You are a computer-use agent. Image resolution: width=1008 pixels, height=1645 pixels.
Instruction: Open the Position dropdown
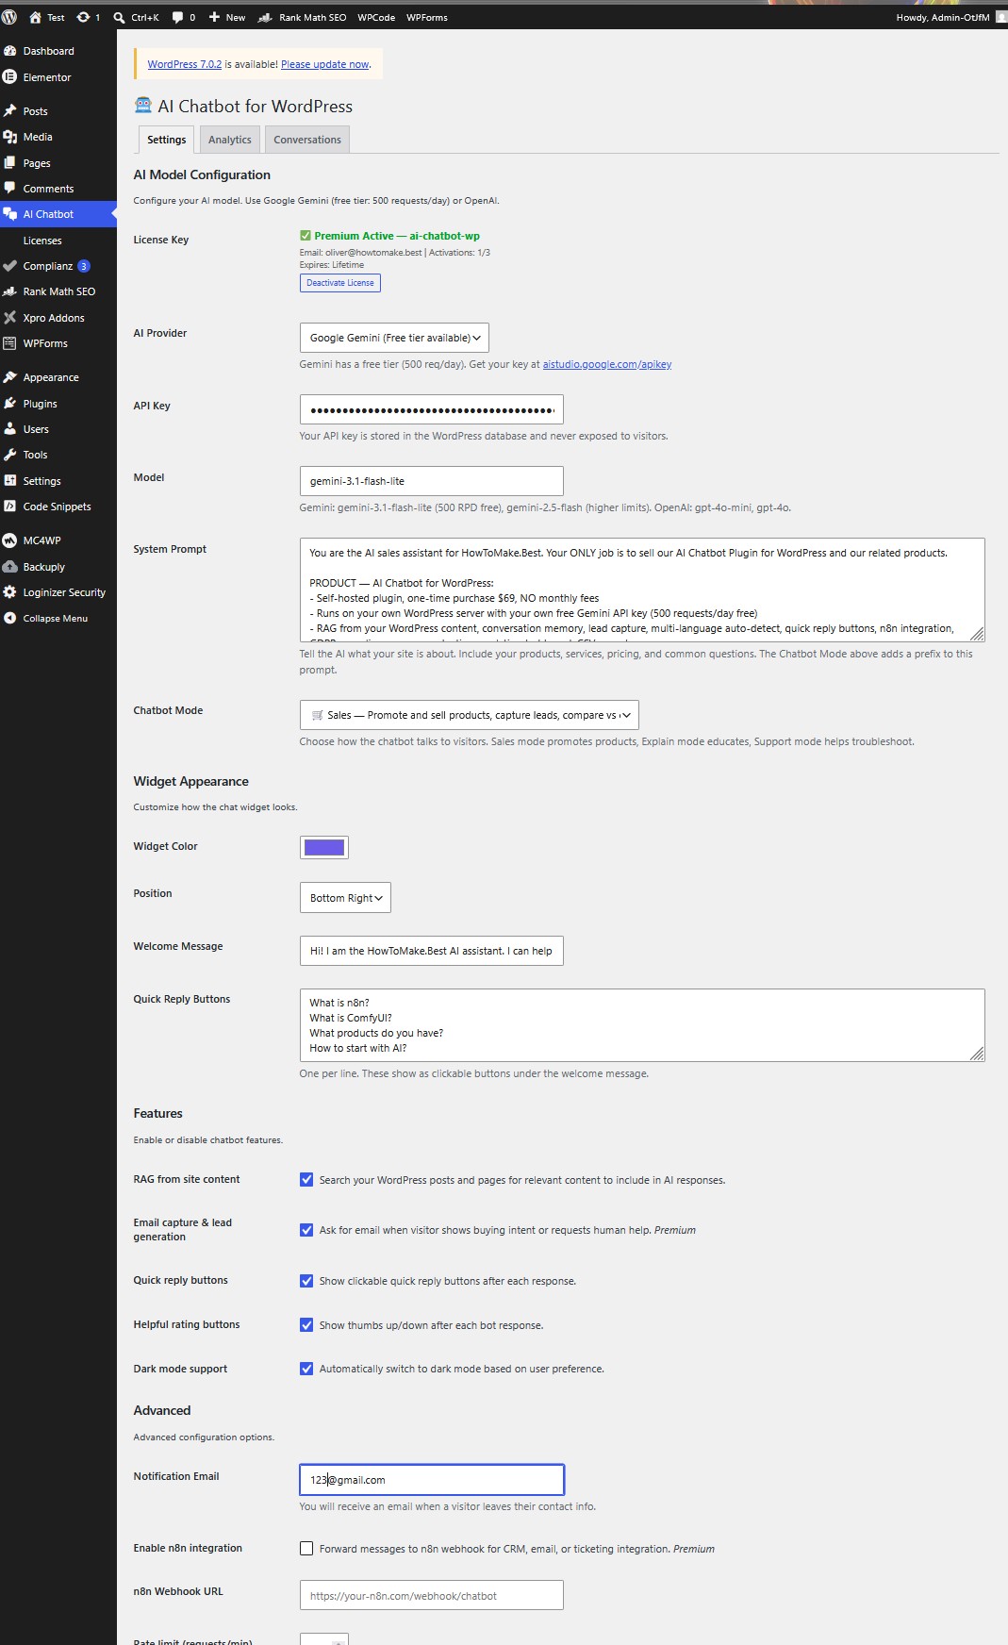(x=345, y=898)
